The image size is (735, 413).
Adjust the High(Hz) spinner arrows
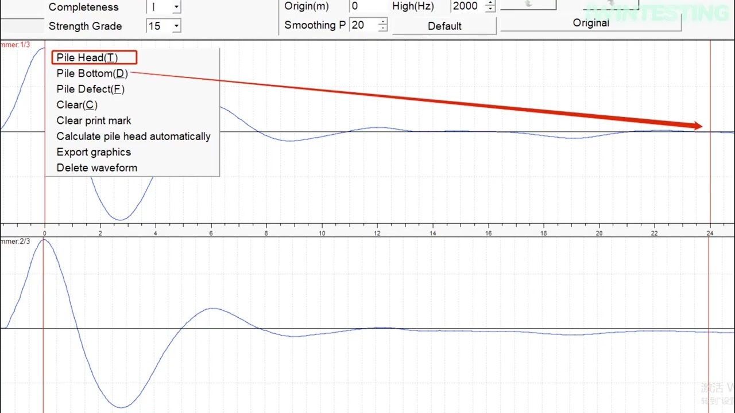[490, 6]
